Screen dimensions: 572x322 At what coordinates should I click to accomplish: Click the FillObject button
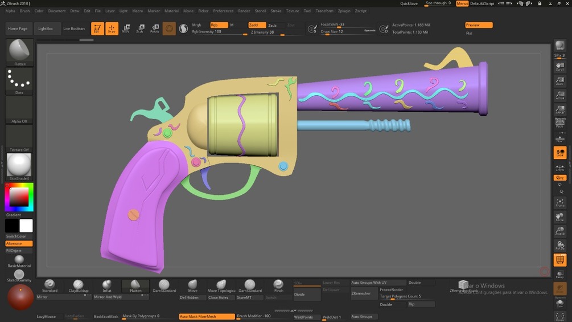(19, 251)
